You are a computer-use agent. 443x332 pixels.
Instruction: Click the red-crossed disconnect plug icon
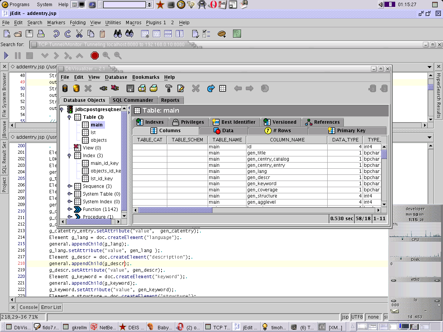[x=115, y=88]
